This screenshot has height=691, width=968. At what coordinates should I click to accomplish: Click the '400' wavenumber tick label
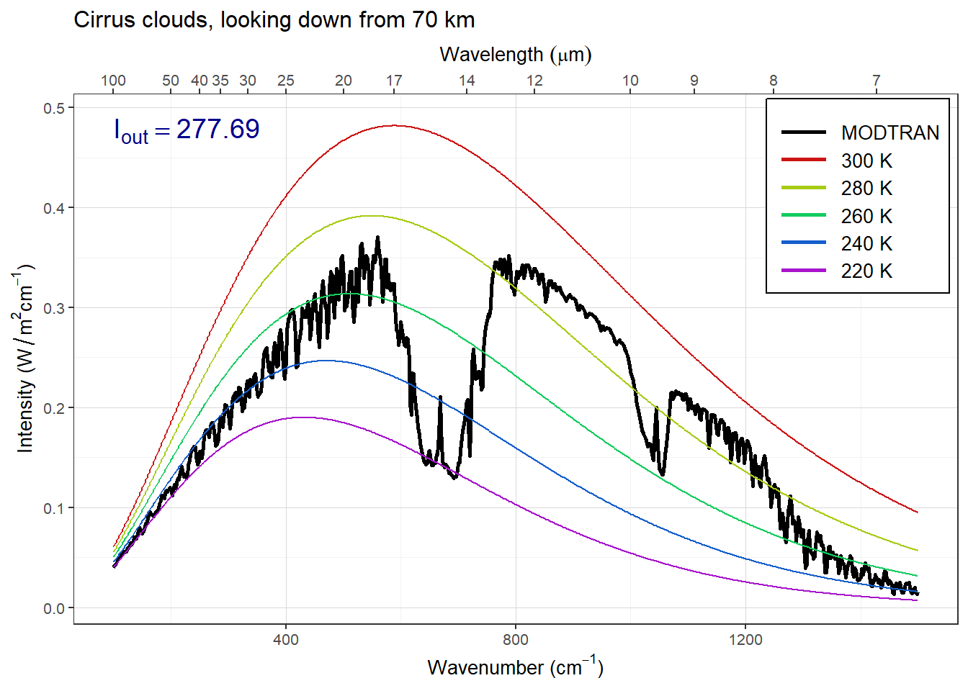tap(286, 639)
